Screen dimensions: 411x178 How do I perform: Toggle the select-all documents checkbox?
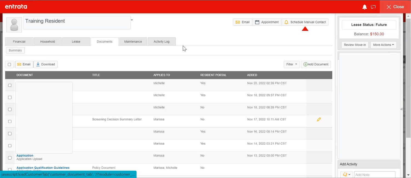[x=9, y=64]
